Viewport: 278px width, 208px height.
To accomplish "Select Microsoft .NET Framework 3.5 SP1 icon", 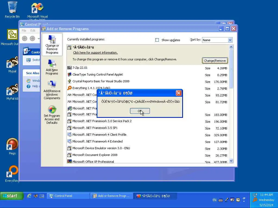I will [69, 128].
